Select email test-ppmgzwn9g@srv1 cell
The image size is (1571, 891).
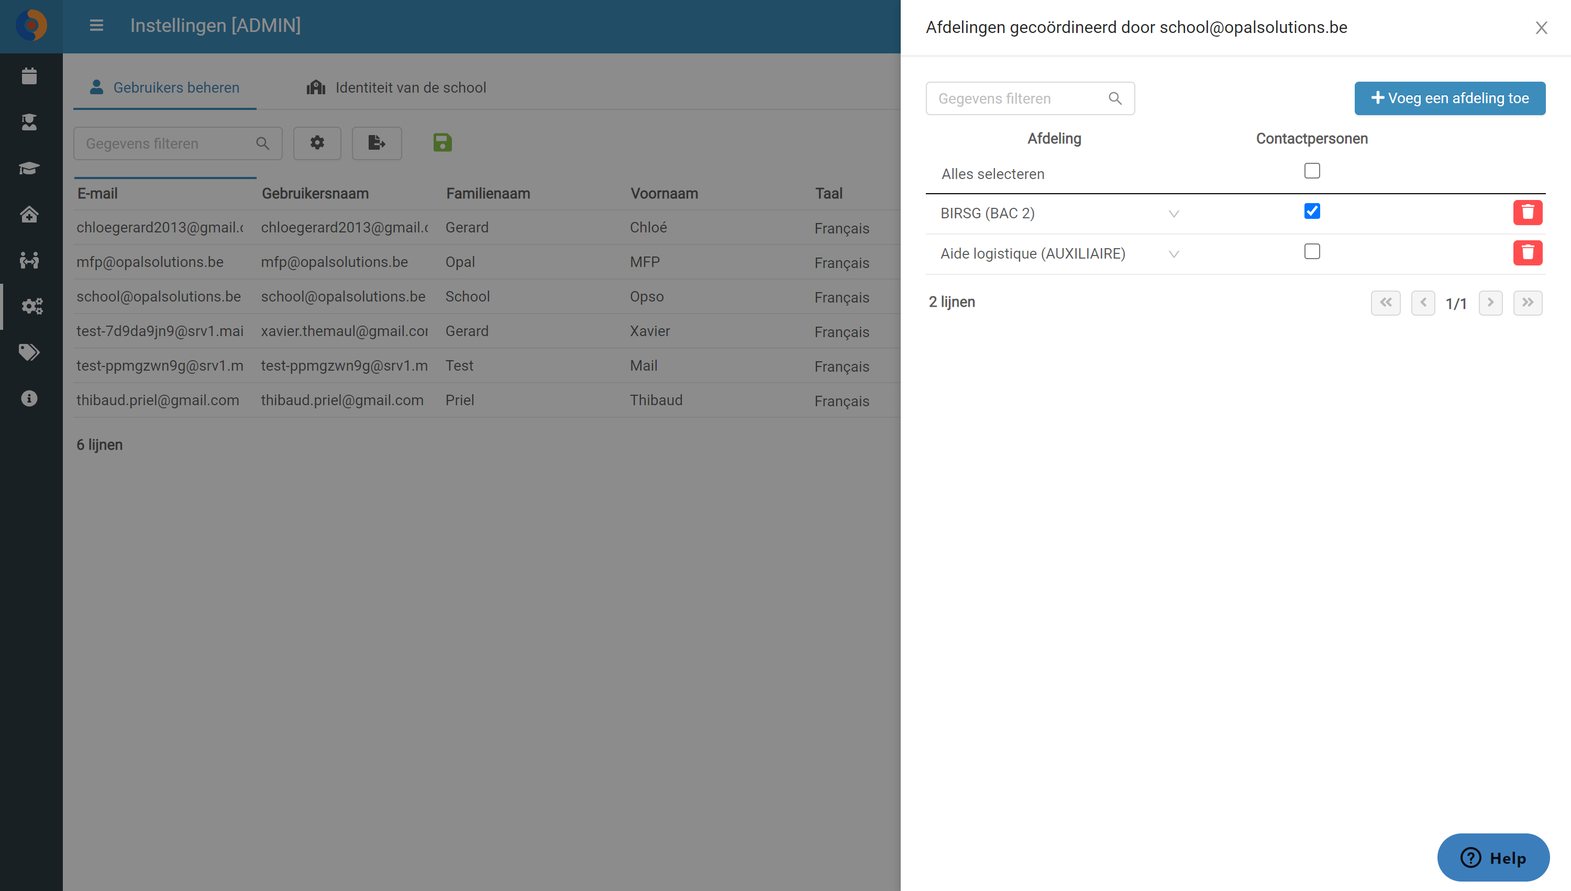click(x=160, y=366)
